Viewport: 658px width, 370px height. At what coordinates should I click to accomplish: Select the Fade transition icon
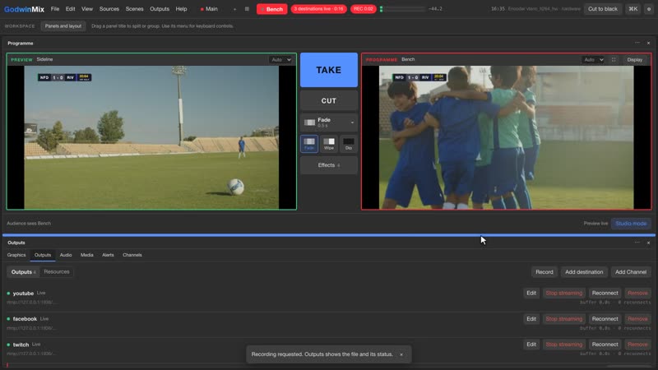click(x=309, y=143)
